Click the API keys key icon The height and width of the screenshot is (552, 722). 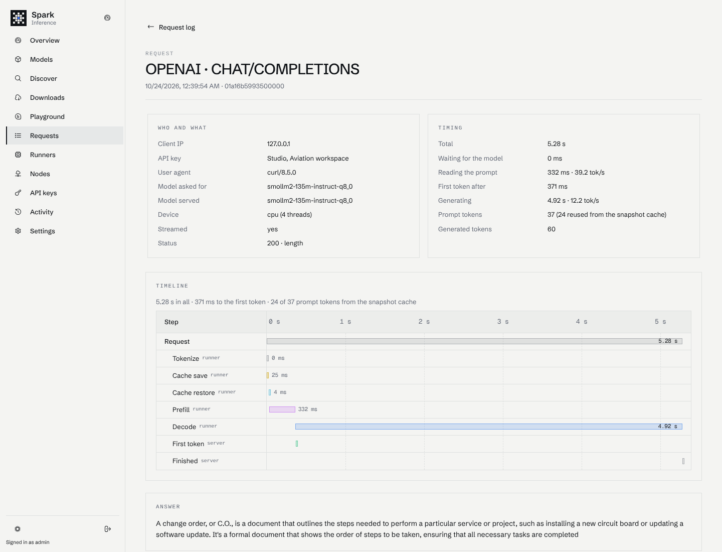pos(18,193)
